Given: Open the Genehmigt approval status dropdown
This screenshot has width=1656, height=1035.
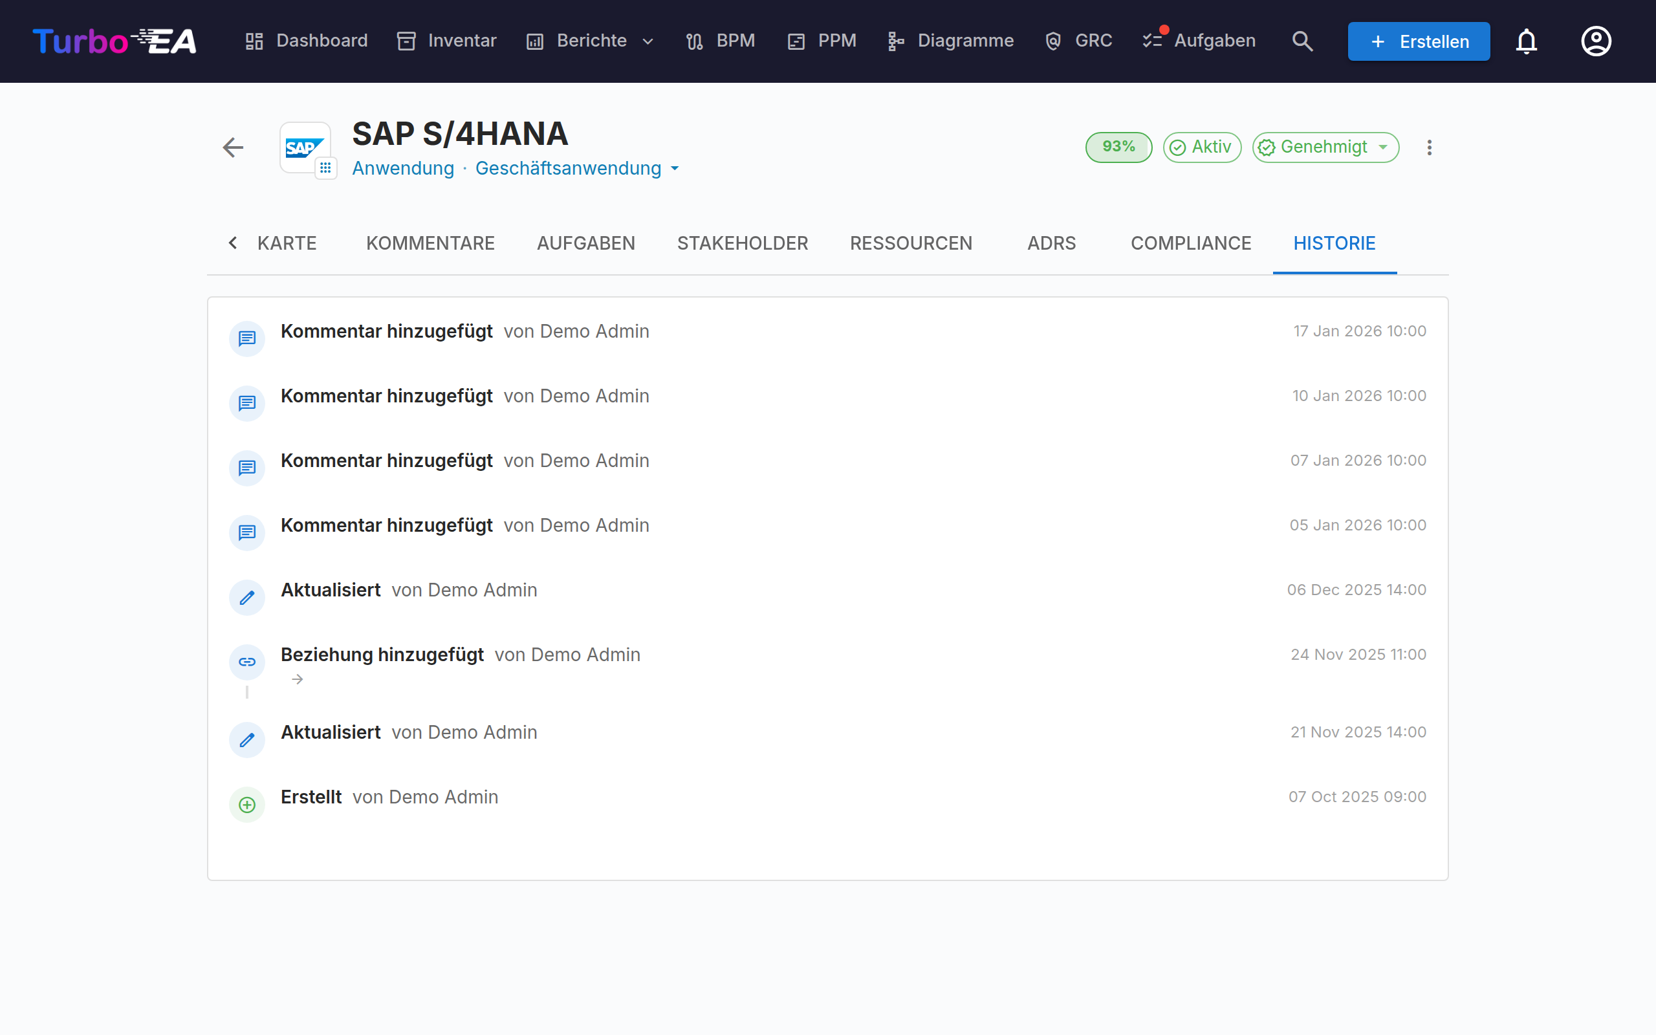Looking at the screenshot, I should pos(1325,147).
